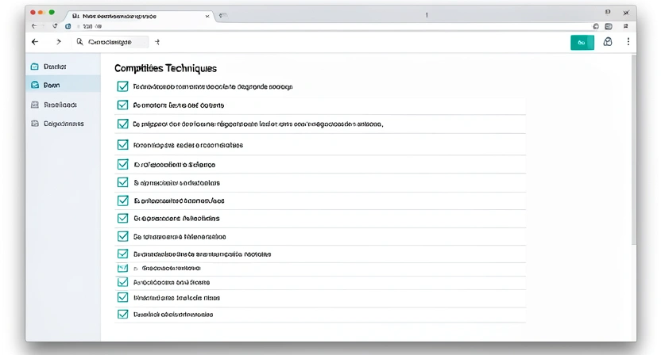Toggle the small checkbox on the indented row
661x355 pixels.
pyautogui.click(x=122, y=268)
